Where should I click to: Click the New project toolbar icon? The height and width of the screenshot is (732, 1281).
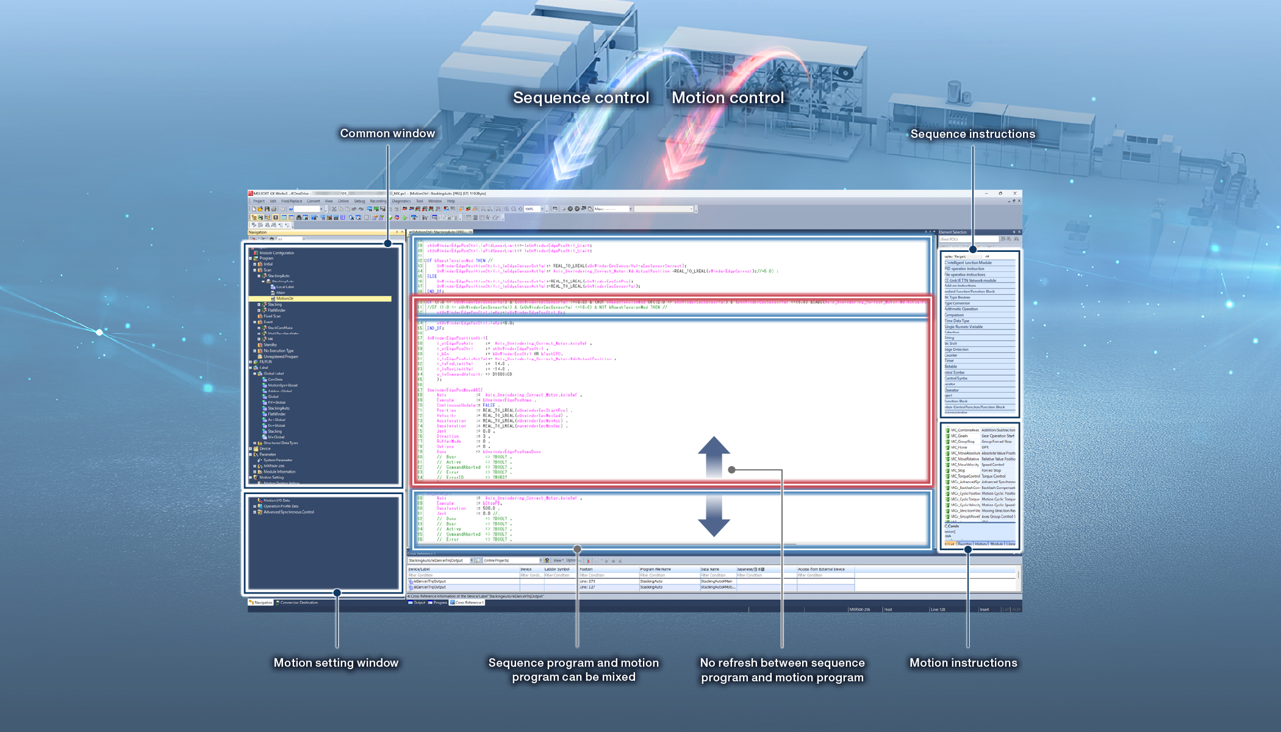[254, 209]
